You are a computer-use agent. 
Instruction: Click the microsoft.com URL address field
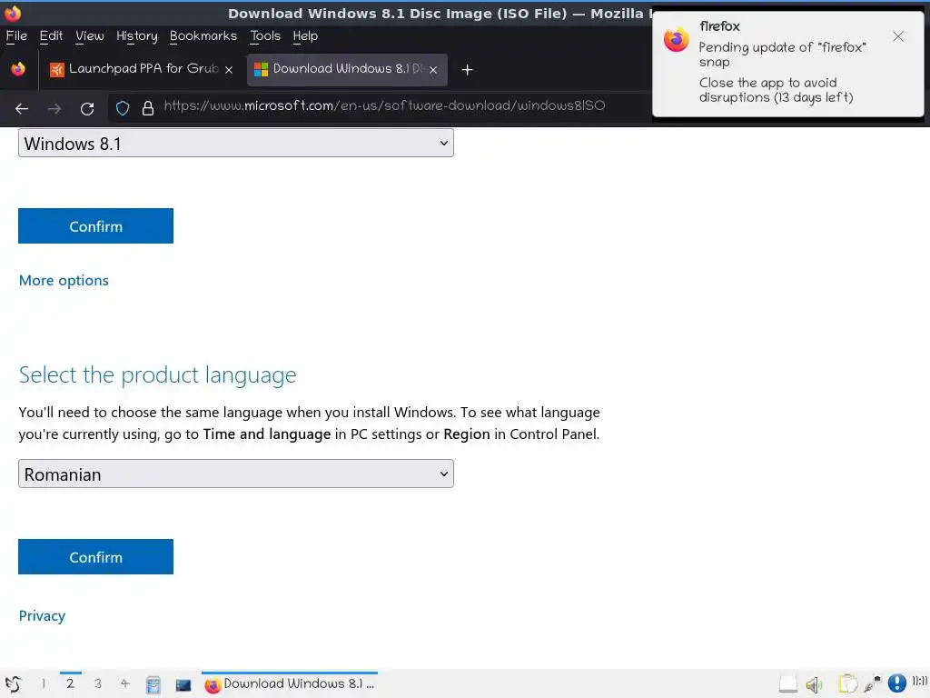tap(384, 106)
